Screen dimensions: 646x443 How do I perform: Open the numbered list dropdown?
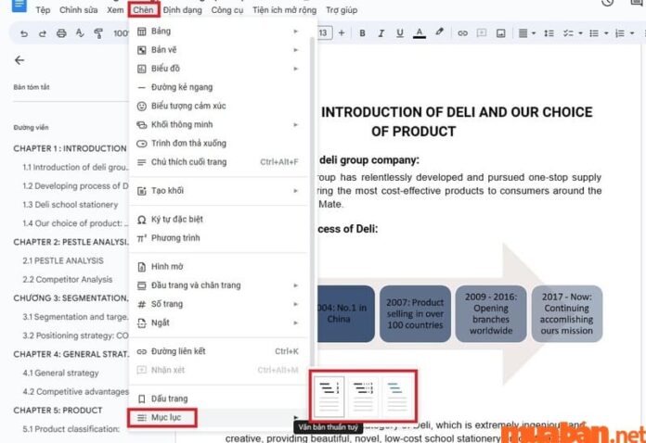tap(624, 33)
